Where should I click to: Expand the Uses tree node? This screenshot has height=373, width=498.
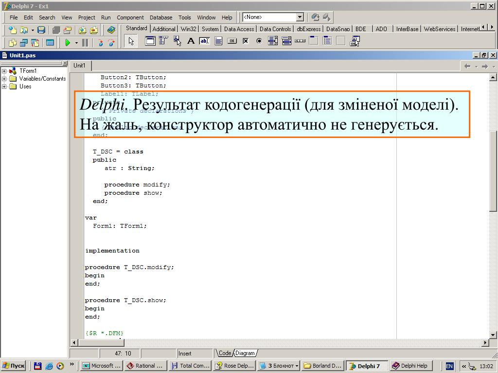click(x=4, y=86)
